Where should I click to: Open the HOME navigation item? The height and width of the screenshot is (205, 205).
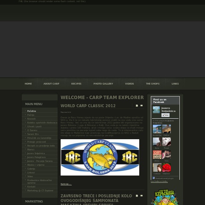click(28, 84)
